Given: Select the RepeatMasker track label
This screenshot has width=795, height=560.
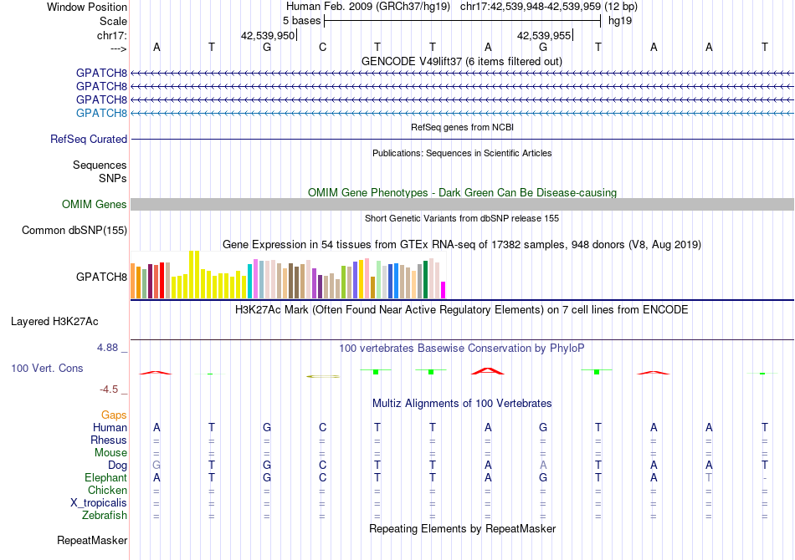Looking at the screenshot, I should coord(92,540).
